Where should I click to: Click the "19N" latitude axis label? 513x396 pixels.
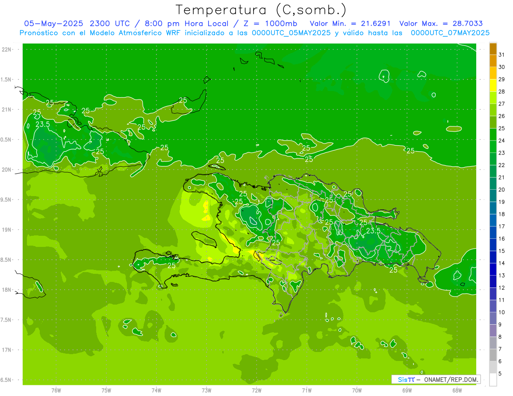pyautogui.click(x=7, y=230)
